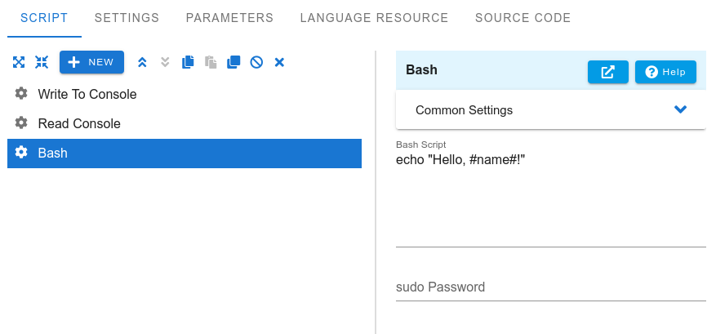Click the gear icon beside Write To Console

[21, 94]
